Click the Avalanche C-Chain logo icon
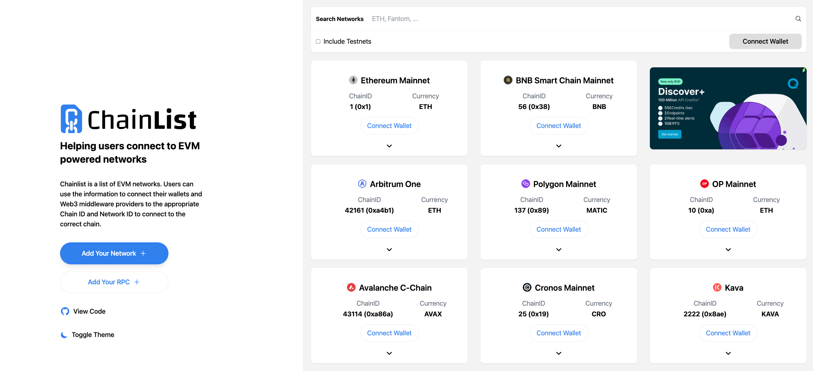 (x=351, y=287)
